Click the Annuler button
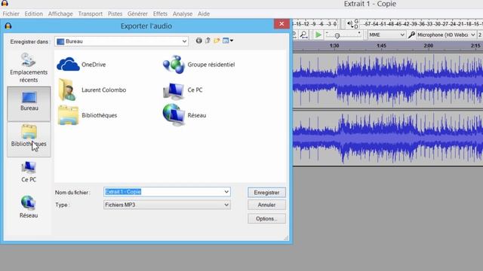 (266, 205)
